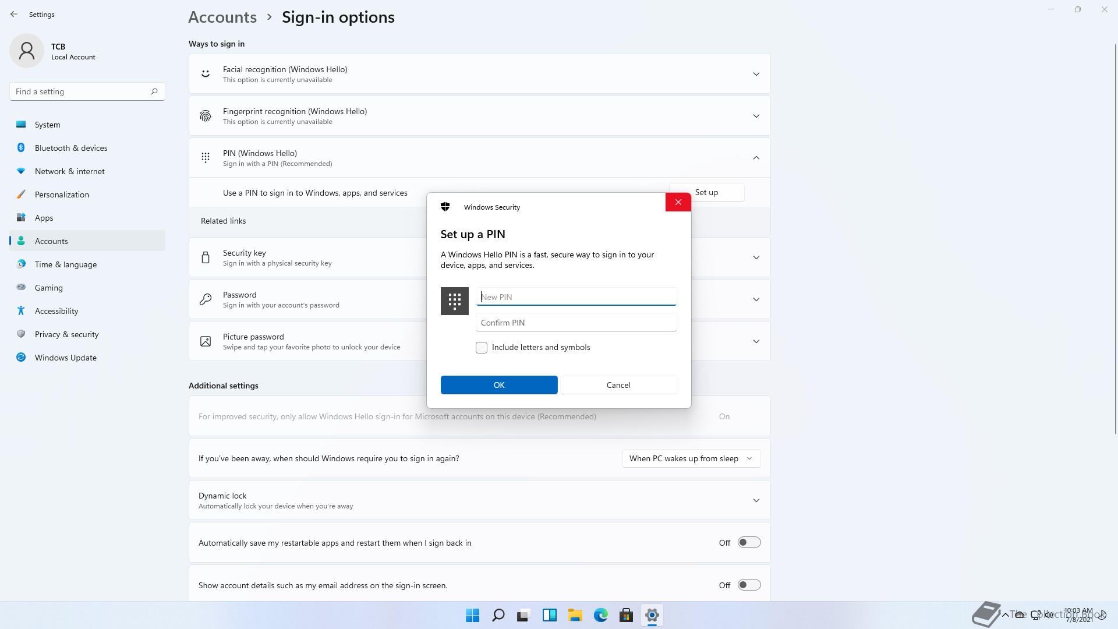
Task: Click the Password key icon
Action: click(x=206, y=299)
